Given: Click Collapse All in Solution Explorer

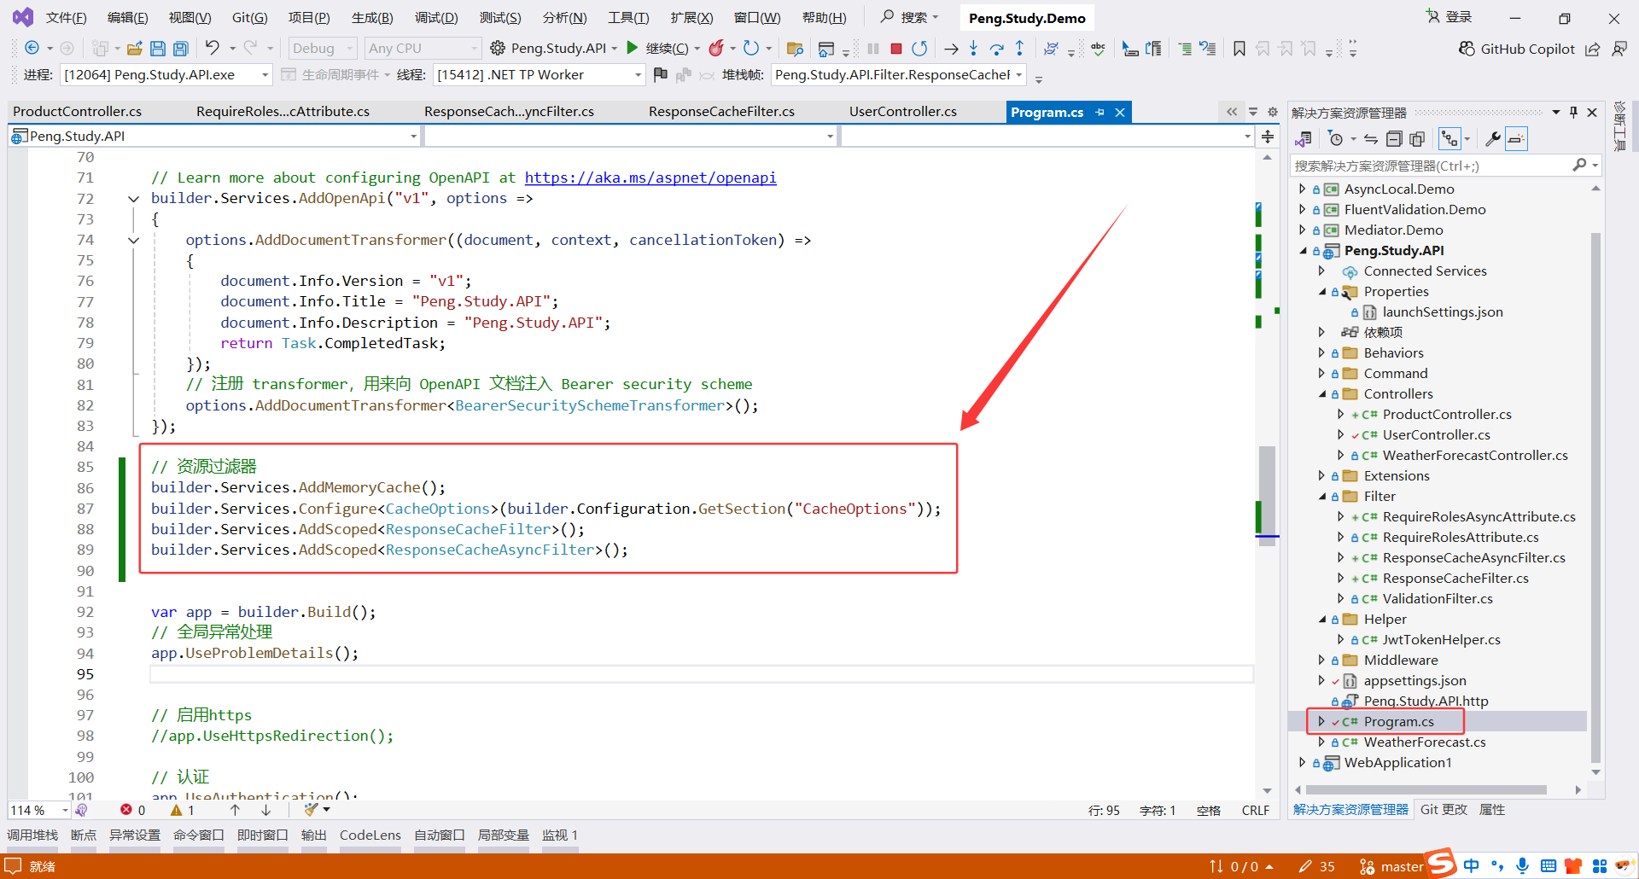Looking at the screenshot, I should 1394,139.
